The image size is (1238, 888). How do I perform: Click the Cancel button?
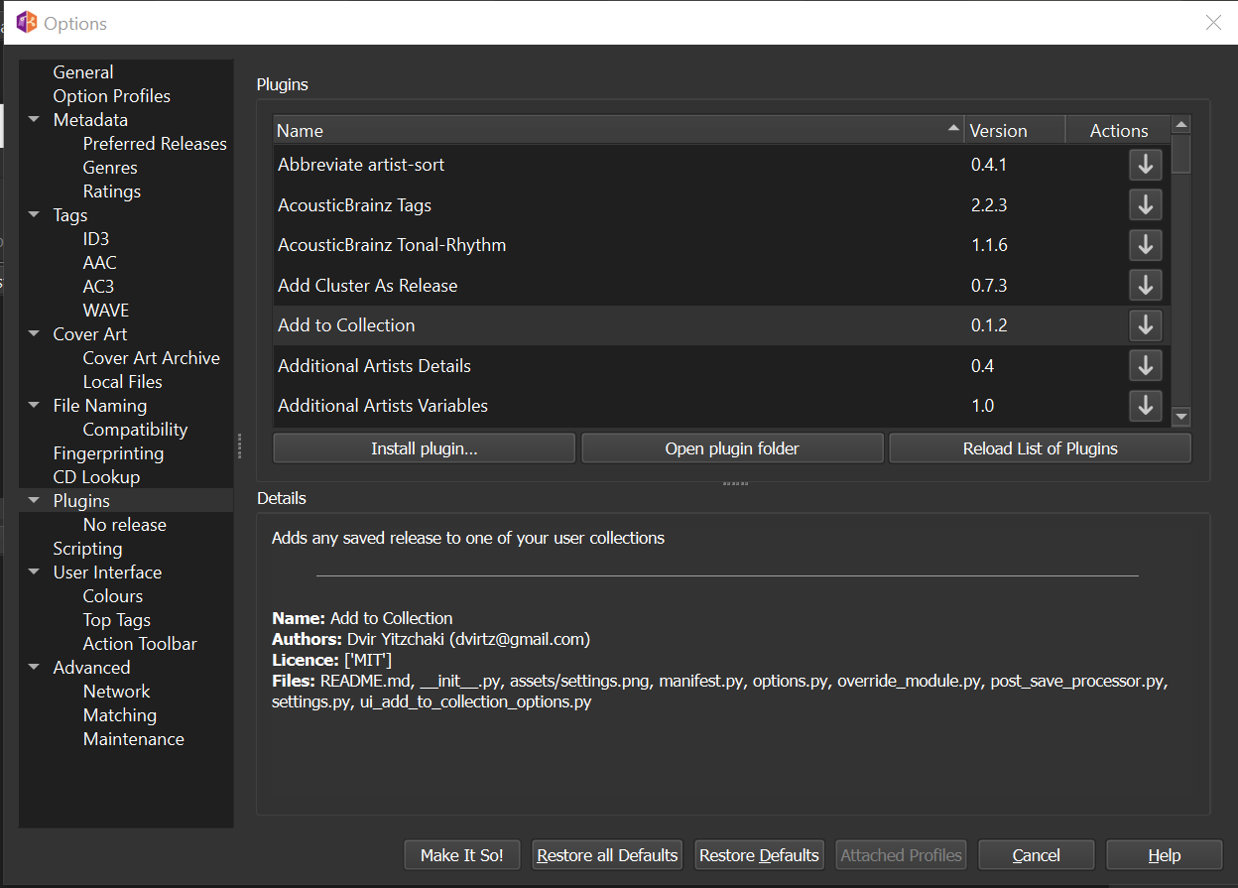[x=1037, y=855]
